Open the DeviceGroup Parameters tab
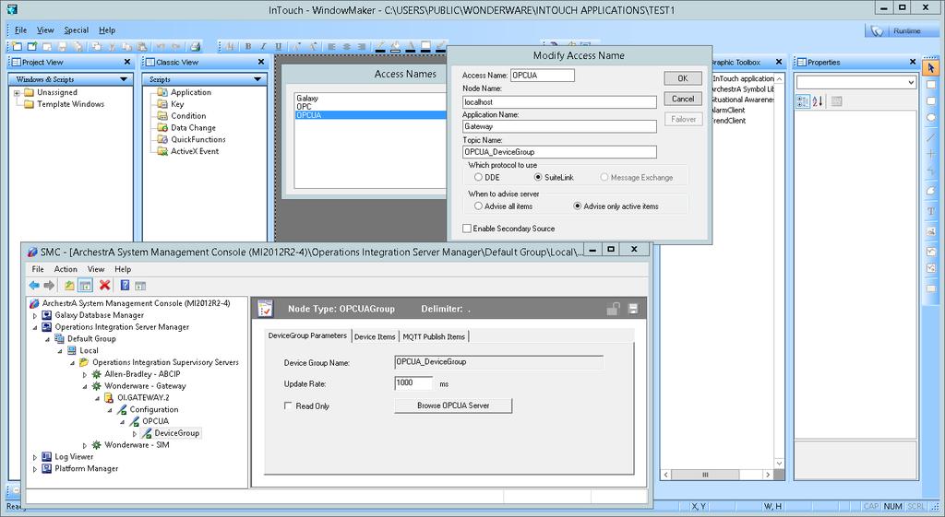Viewport: 945px width, 517px height. pos(307,335)
